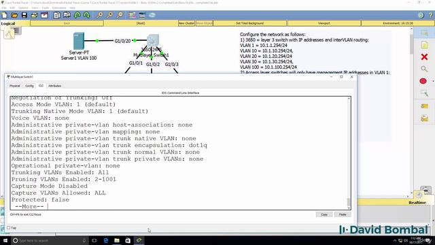Click the New file icon in toolbar
The image size is (435, 245).
[x=5, y=15]
